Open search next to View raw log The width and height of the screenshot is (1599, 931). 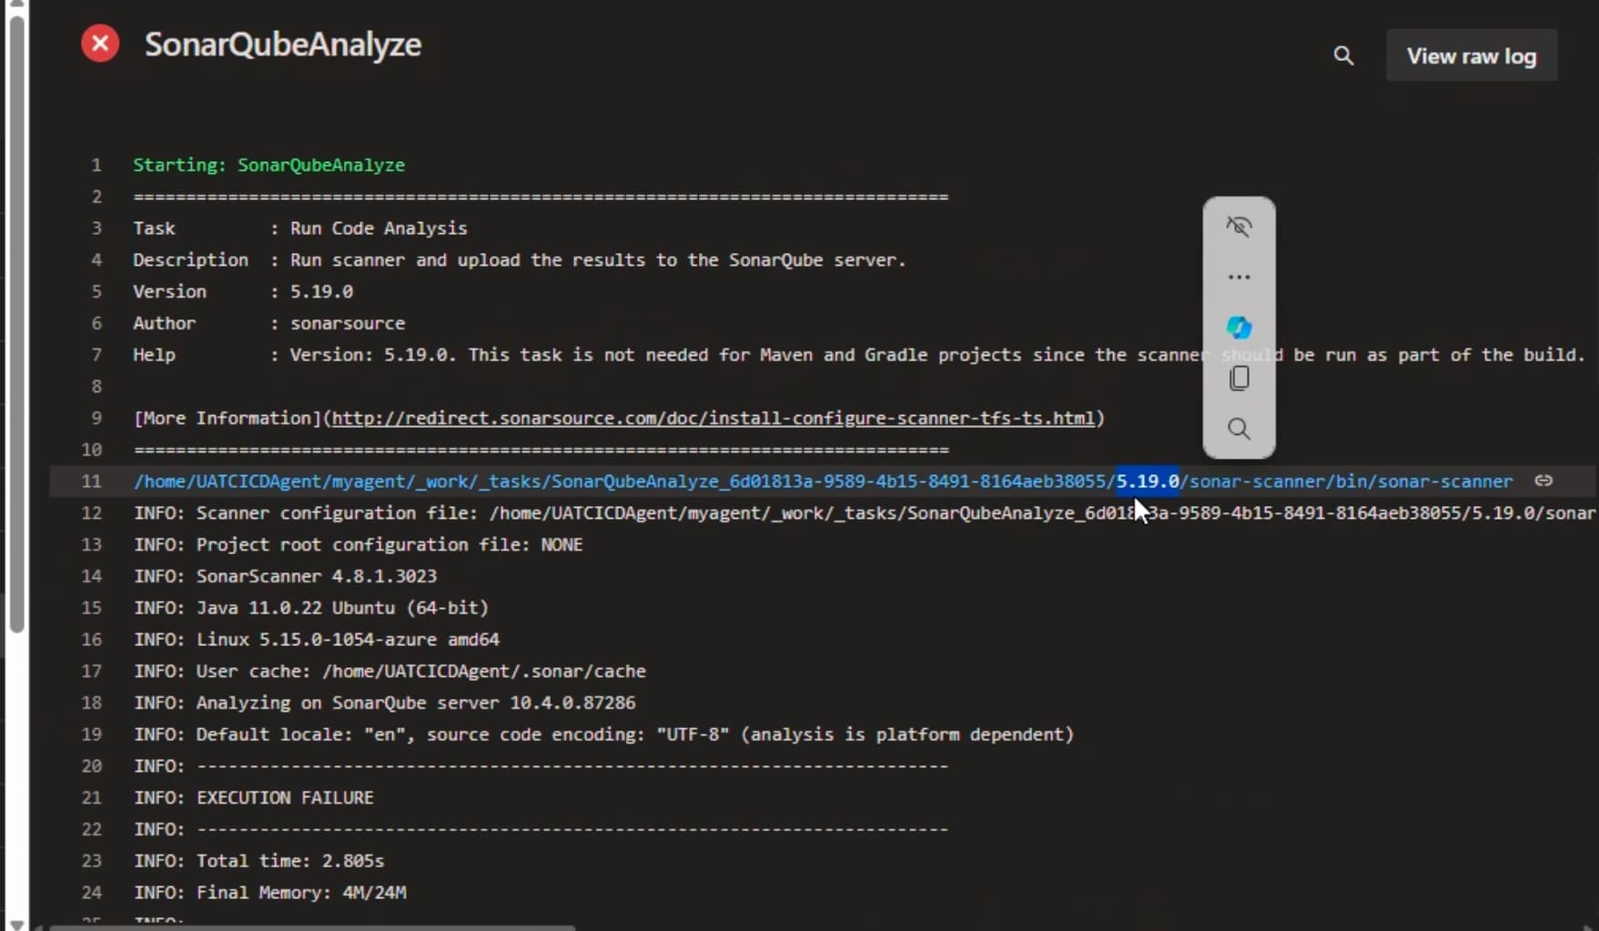pyautogui.click(x=1343, y=56)
